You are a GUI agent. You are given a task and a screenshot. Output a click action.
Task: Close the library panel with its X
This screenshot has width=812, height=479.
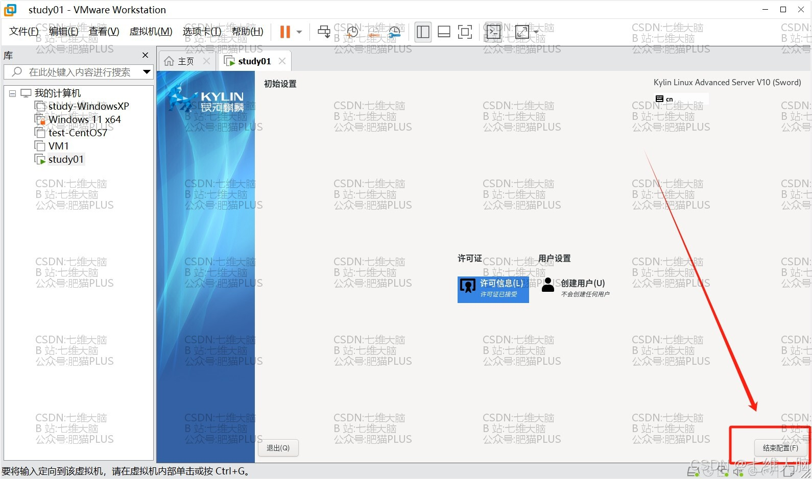(x=145, y=55)
